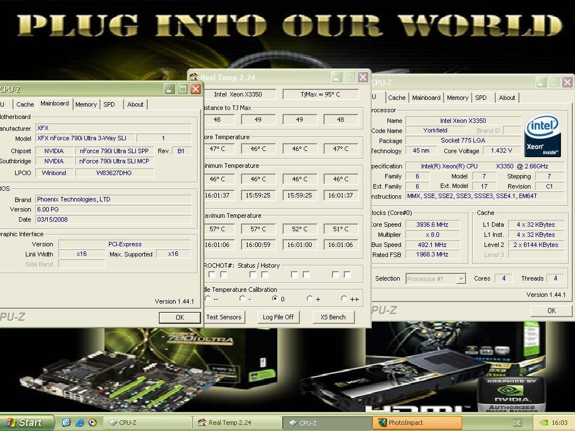
Task: Click the Core Voltage value 1.432 V
Action: [501, 150]
